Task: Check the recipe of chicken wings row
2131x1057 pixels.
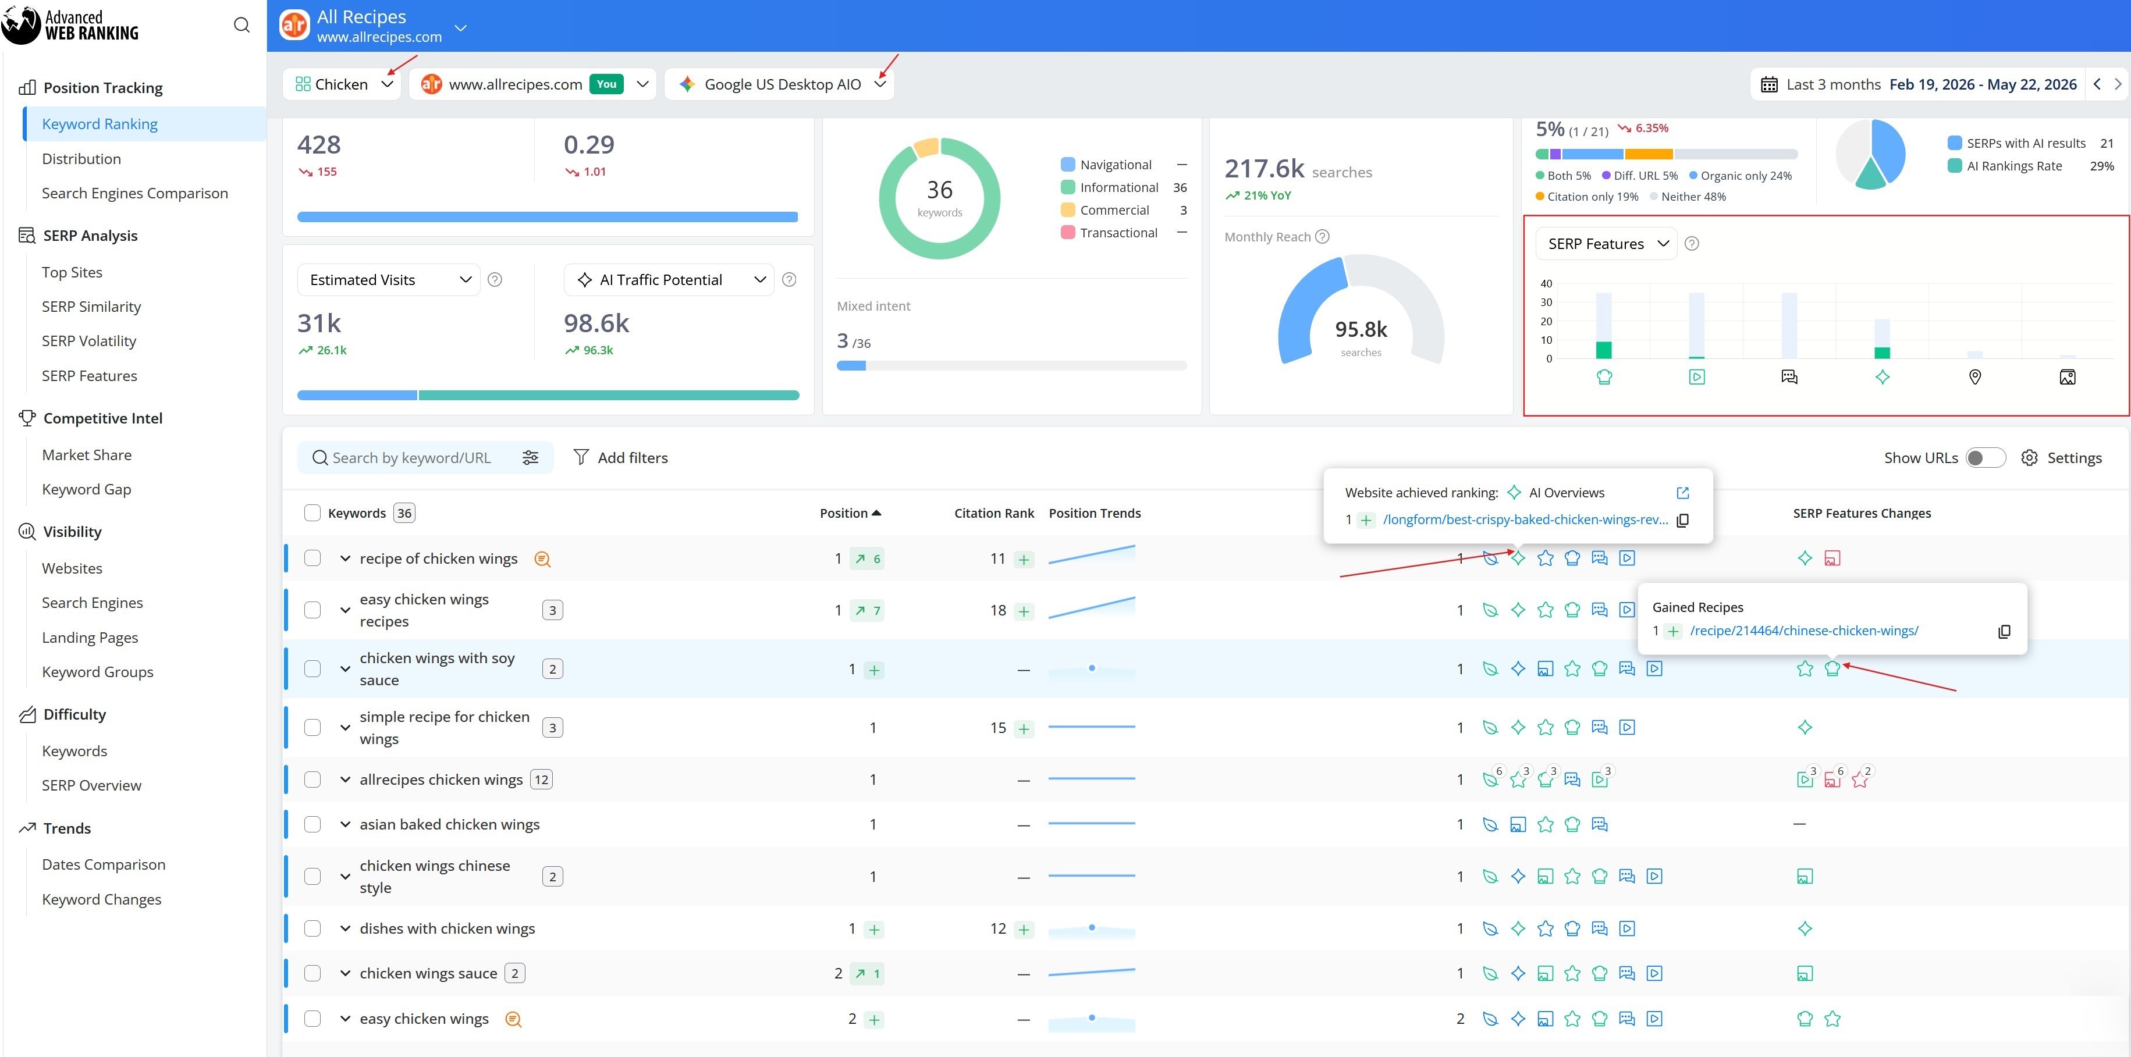Action: pos(312,557)
